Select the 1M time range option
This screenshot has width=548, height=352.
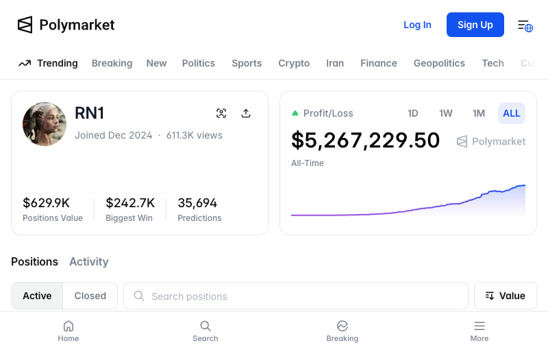[x=479, y=113]
